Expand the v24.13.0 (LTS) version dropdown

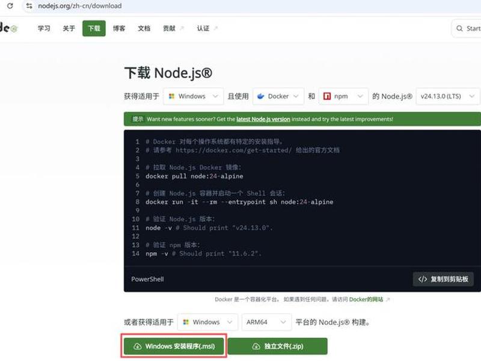tap(447, 96)
